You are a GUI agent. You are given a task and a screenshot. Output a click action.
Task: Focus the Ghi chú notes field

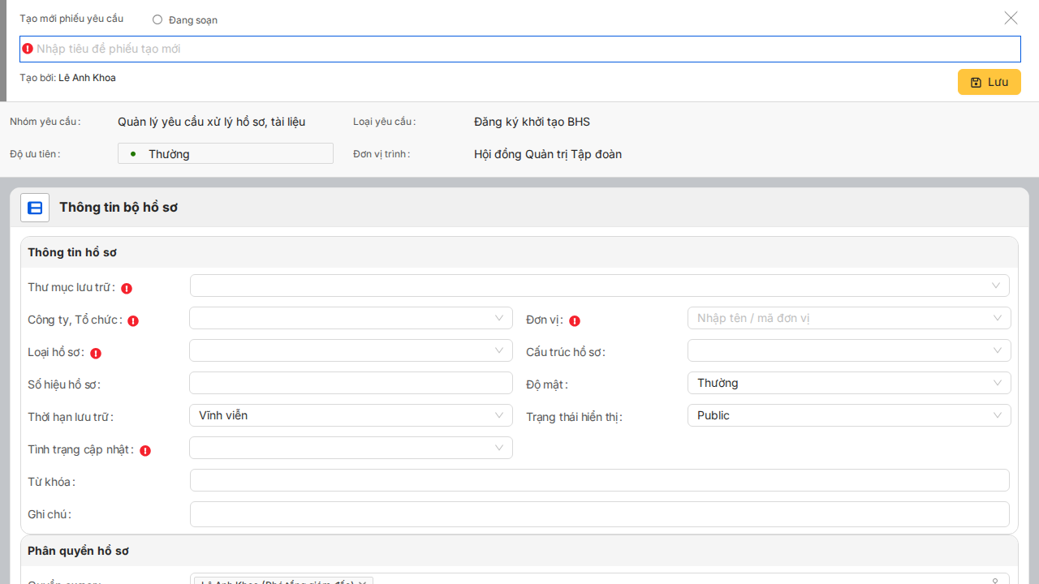599,514
